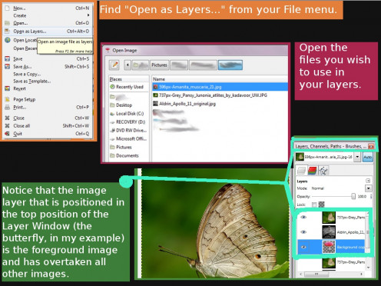Select Aldrin_Apollo_11_original.jpg in file list

(187, 104)
